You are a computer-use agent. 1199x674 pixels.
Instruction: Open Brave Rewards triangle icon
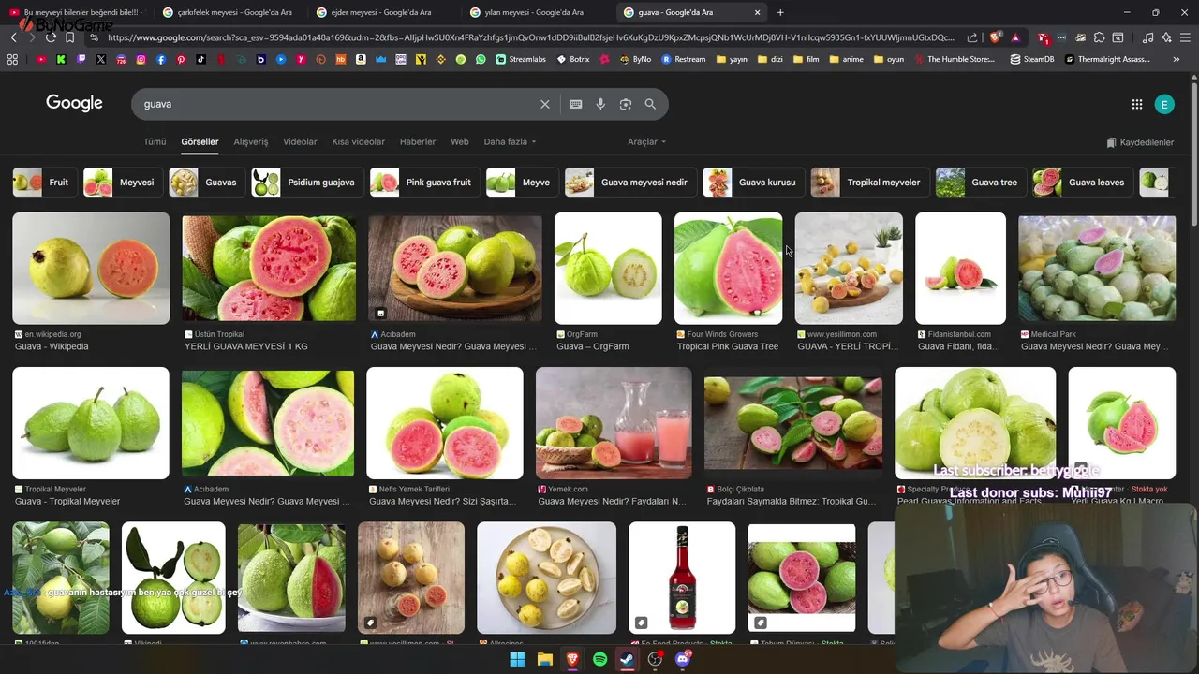click(1016, 37)
